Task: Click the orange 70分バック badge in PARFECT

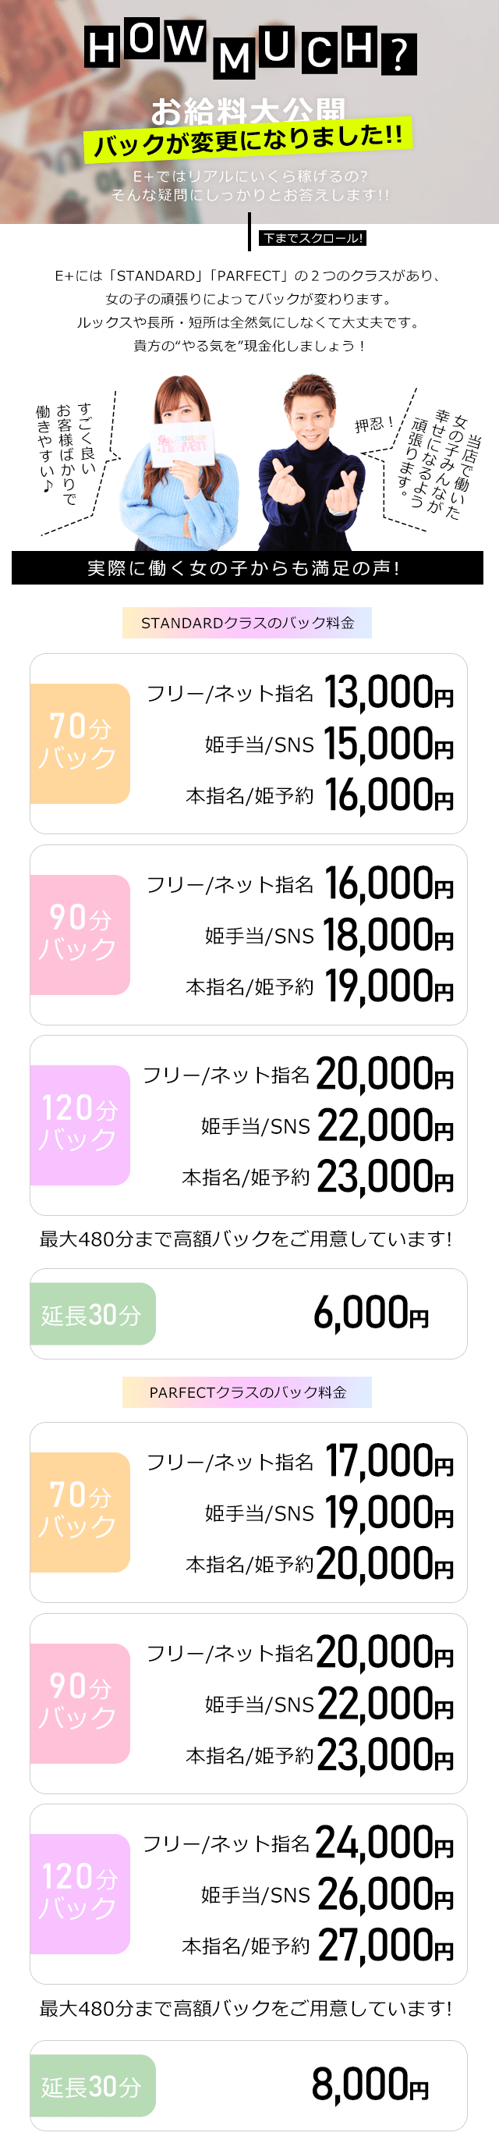Action: click(80, 1512)
